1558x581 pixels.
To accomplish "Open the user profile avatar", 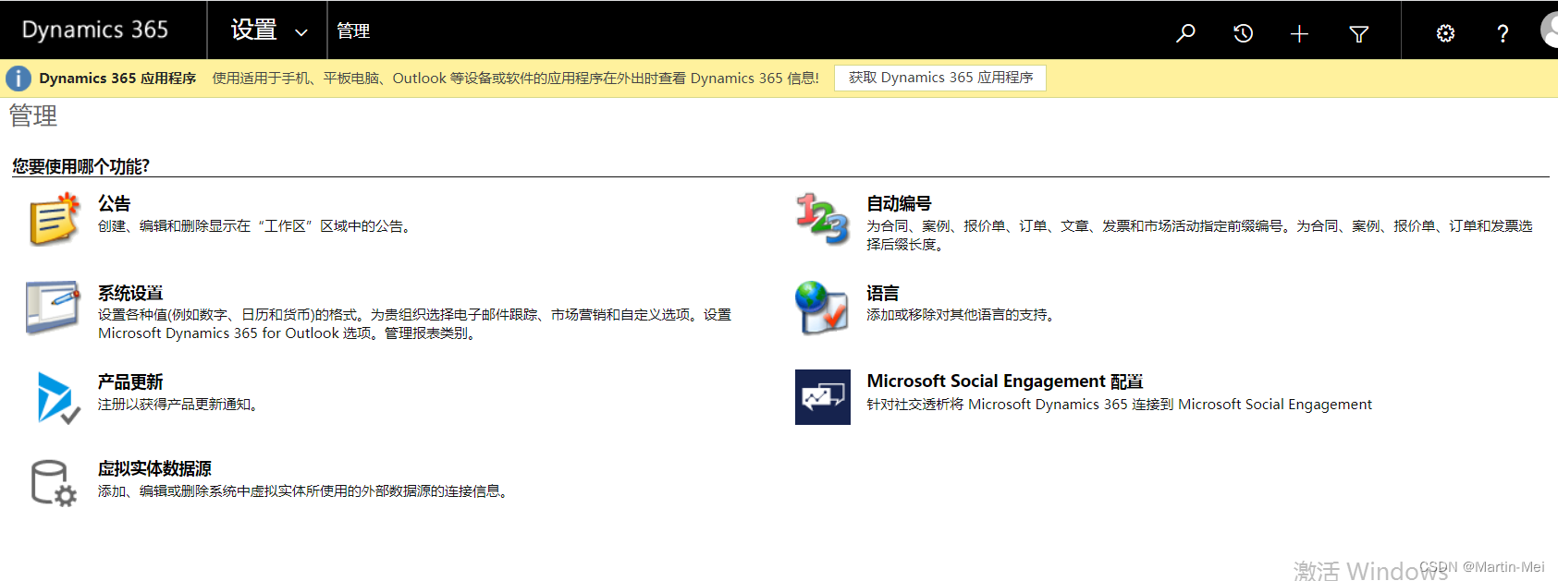I will [x=1550, y=30].
